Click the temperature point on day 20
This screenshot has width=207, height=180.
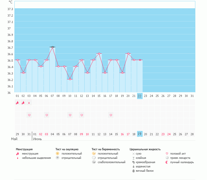[128, 53]
